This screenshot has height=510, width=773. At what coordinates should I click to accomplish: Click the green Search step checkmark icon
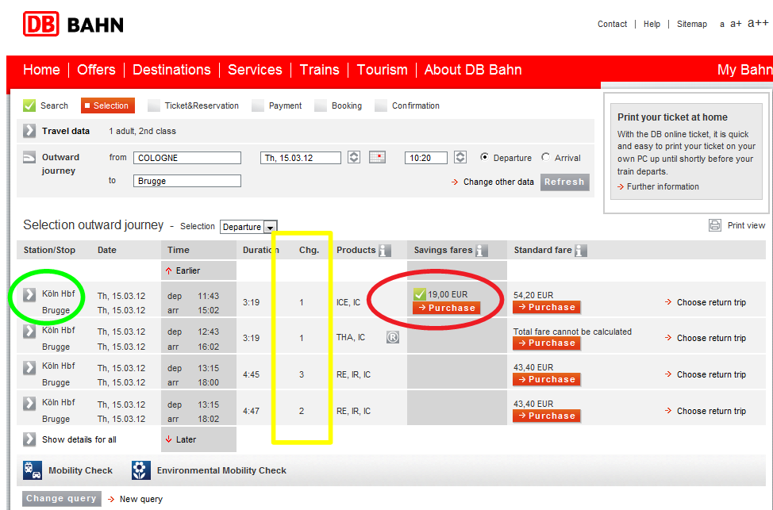[29, 105]
